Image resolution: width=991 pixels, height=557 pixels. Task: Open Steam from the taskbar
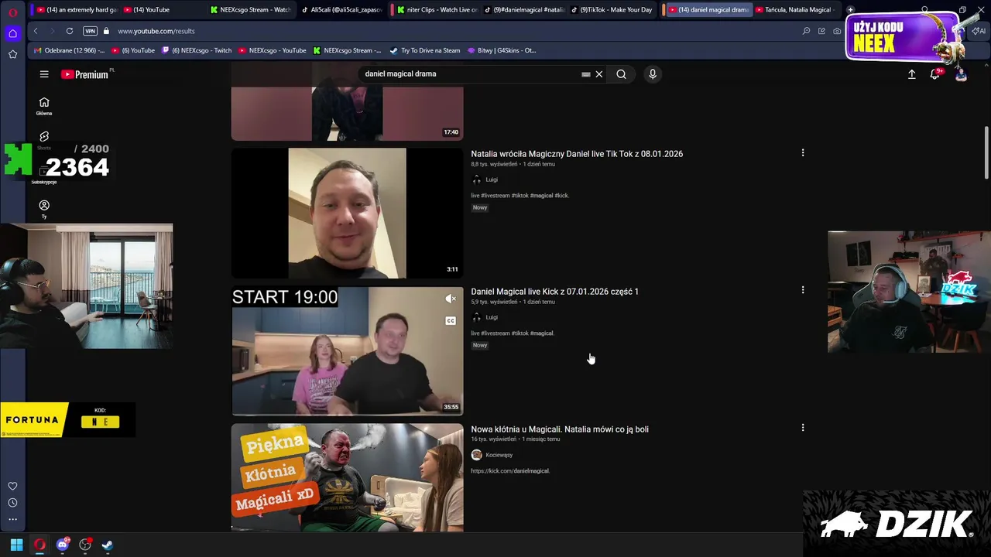coord(108,545)
